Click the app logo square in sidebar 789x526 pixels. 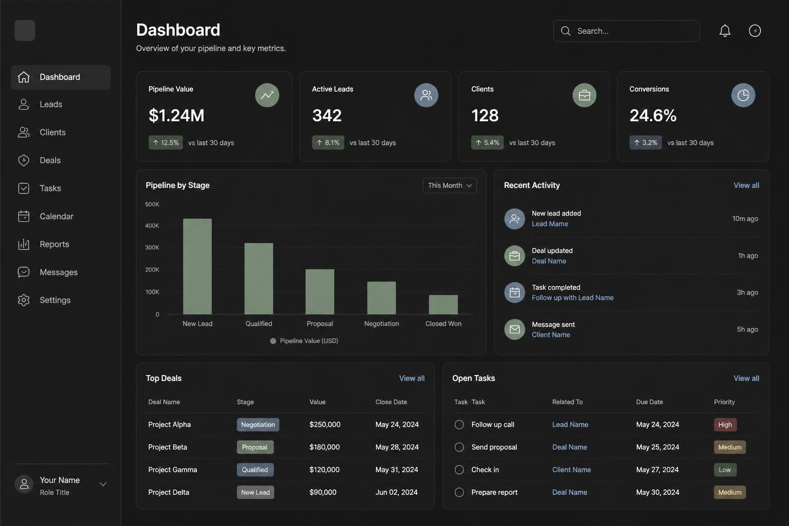[x=25, y=30]
